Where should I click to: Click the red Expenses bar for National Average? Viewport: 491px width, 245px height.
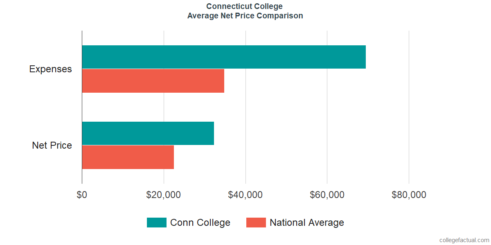point(153,81)
